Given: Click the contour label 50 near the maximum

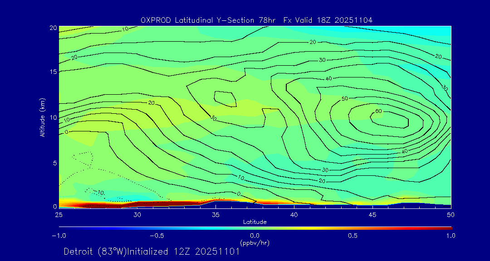Looking at the screenshot, I should tap(345, 98).
